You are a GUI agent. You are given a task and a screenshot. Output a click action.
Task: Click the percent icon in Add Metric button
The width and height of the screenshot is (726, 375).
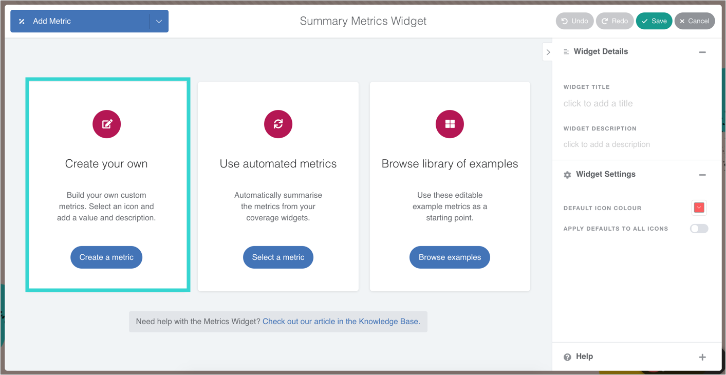coord(22,21)
